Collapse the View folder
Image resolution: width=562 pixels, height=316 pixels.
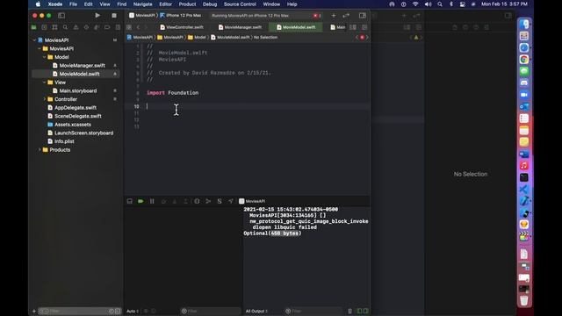click(45, 83)
